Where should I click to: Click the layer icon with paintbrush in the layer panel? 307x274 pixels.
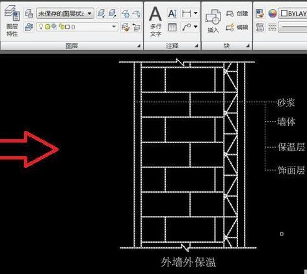coord(126,27)
